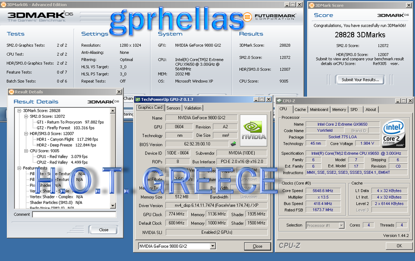Click the BIOS save chip icon in GPU-Z
This screenshot has height=261, width=415.
(x=233, y=144)
